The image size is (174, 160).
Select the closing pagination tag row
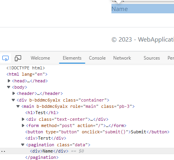[42, 157]
